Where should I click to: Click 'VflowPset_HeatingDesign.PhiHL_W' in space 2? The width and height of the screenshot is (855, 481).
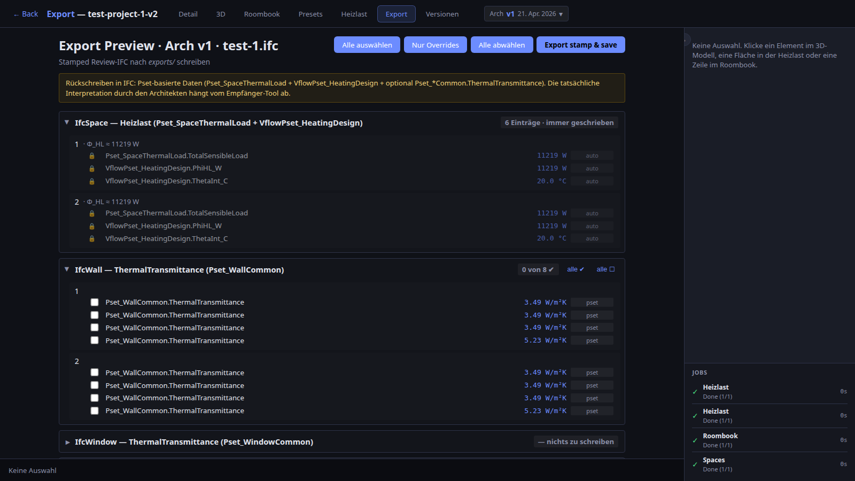tap(164, 226)
